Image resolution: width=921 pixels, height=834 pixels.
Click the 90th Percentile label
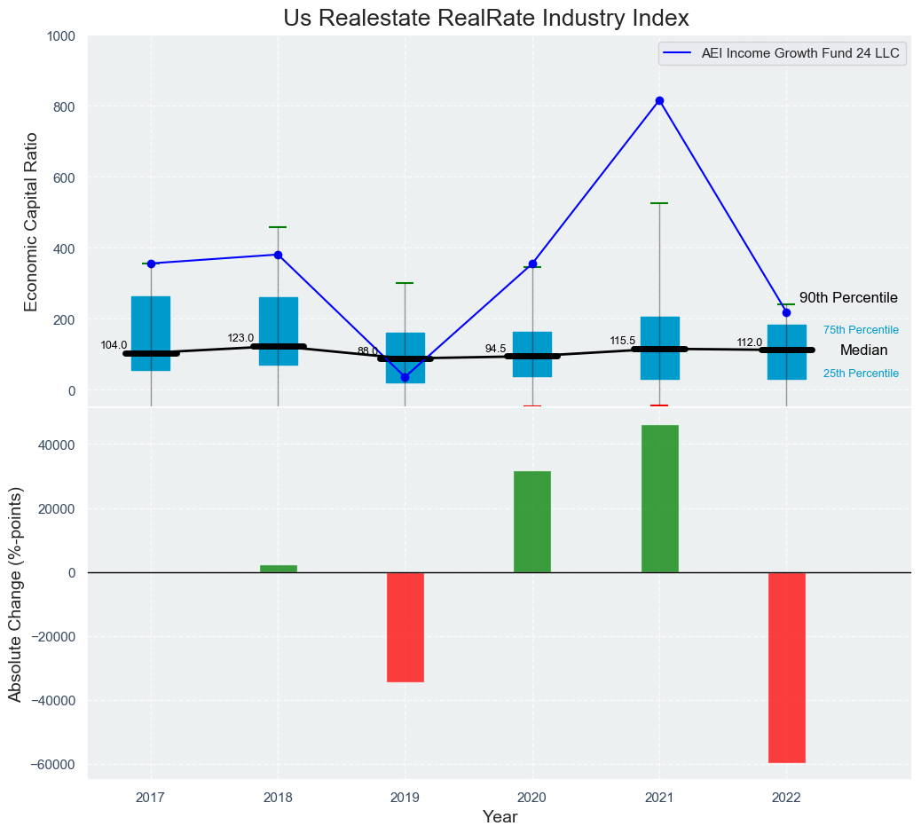[x=848, y=298]
